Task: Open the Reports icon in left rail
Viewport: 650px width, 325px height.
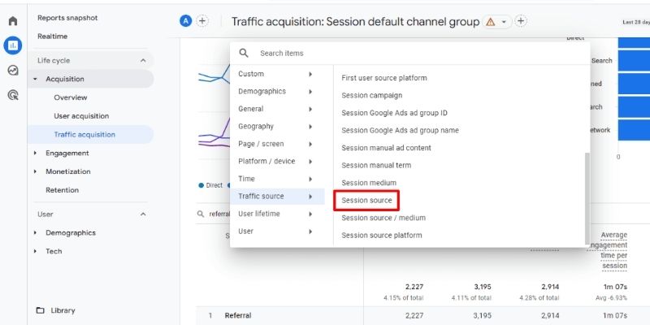Action: click(x=12, y=45)
